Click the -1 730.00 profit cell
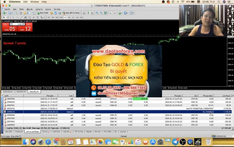The height and width of the screenshot is (147, 234). [x=222, y=112]
